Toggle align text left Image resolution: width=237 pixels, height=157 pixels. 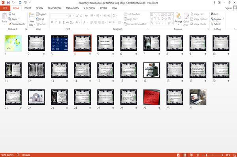pos(92,22)
